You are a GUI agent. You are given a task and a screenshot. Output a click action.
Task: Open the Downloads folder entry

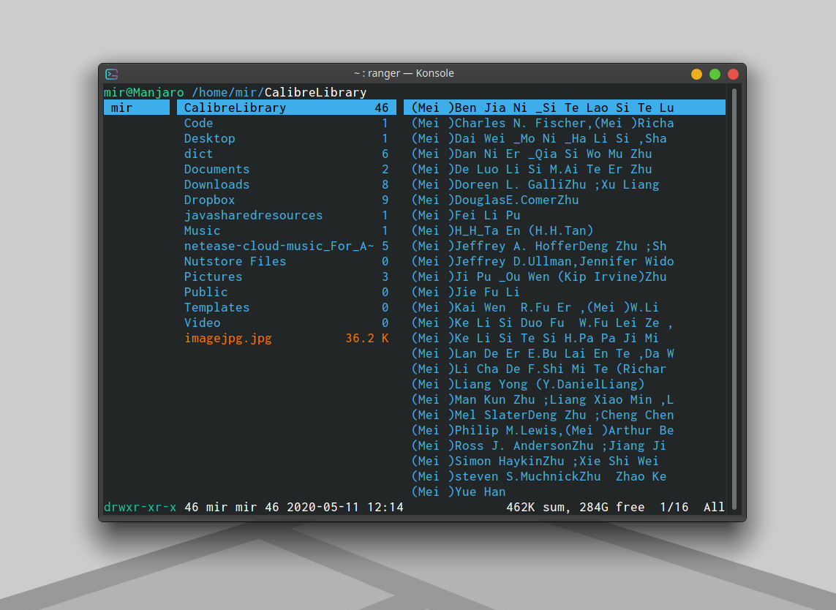pyautogui.click(x=286, y=184)
